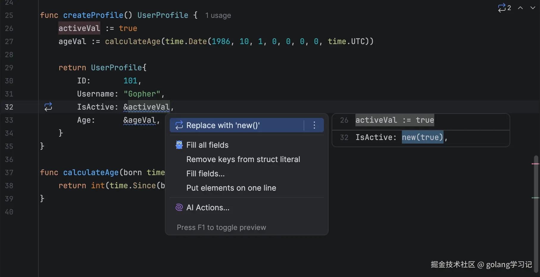Click the highlighted activeVal variable on line 26
540x277 pixels.
79,28
